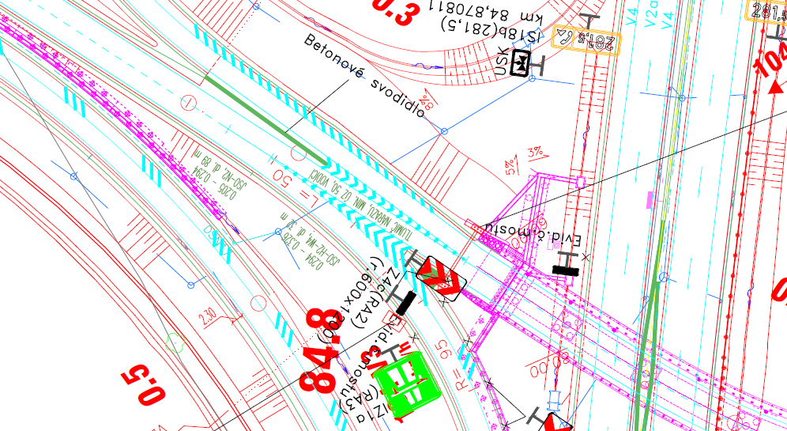Select the black bar marker below Evid.č.mostu

[565, 270]
